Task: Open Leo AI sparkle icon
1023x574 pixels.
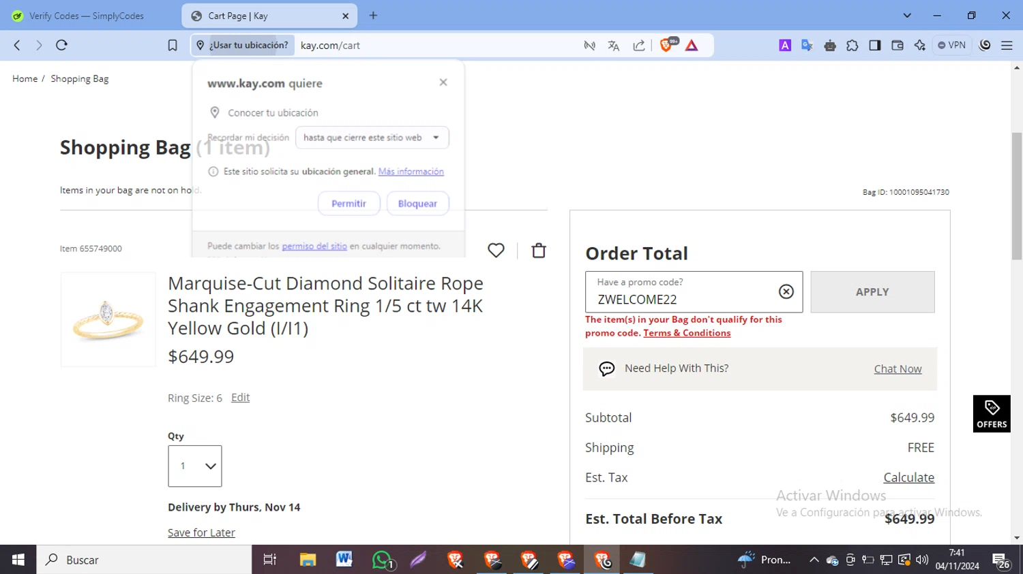Action: (x=920, y=46)
